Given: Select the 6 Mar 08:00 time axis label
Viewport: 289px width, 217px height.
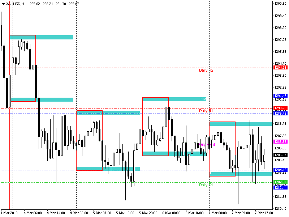Looking at the screenshot, I should tap(172, 213).
